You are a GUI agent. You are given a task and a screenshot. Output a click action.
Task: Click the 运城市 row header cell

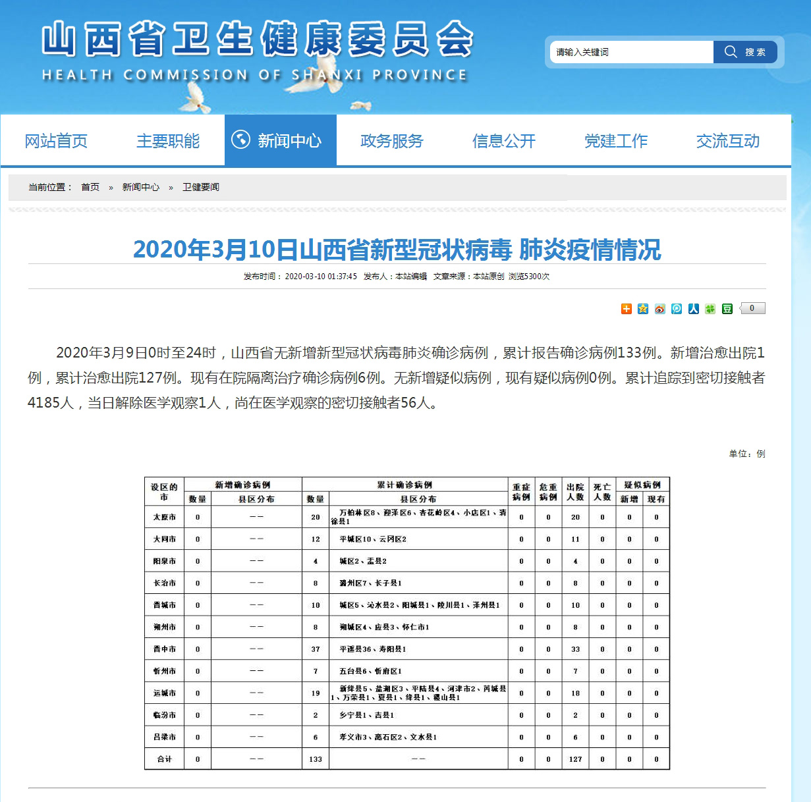[165, 693]
